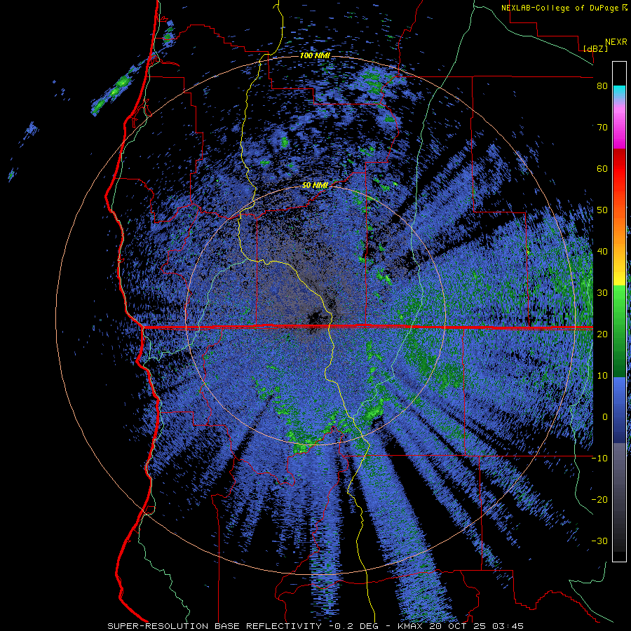Click the 0 value on the dBZ scale
Screen dimensions: 631x631
(605, 417)
